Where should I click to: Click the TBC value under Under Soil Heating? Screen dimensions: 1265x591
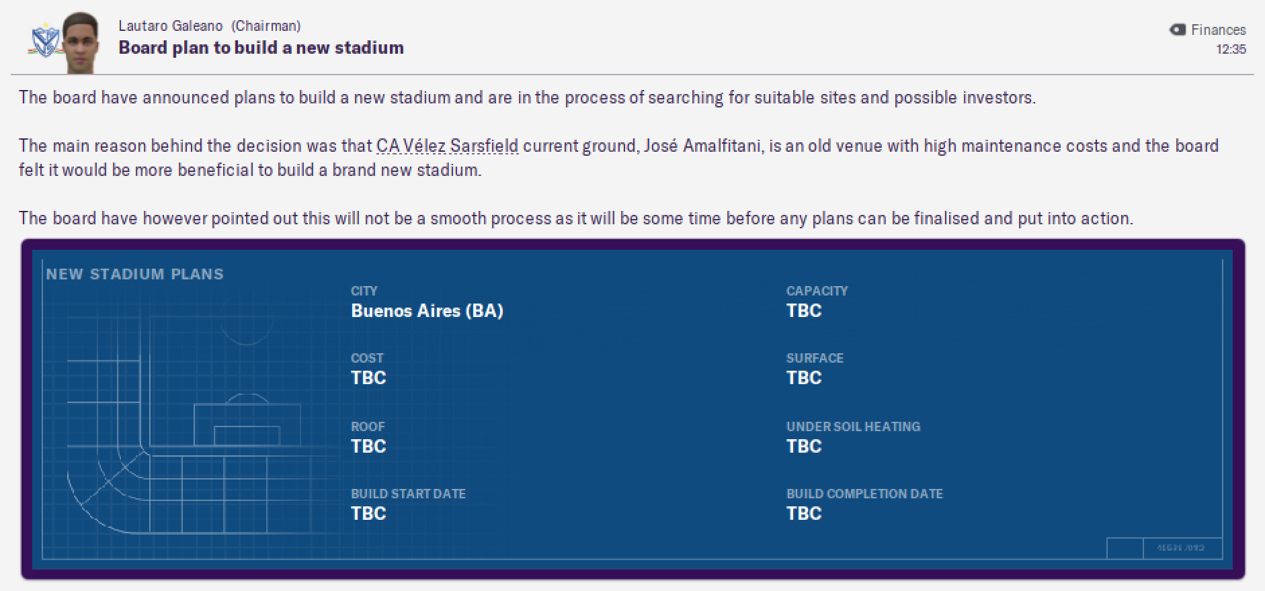coord(804,447)
